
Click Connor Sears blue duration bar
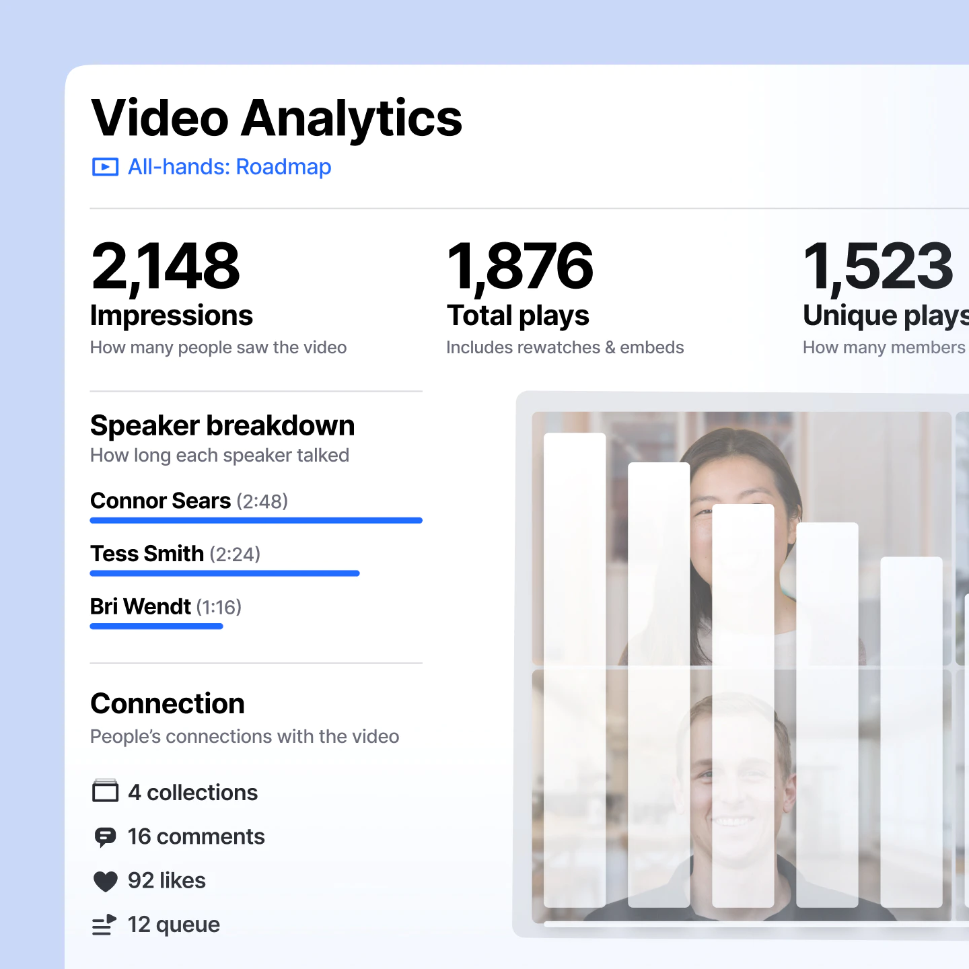[256, 520]
